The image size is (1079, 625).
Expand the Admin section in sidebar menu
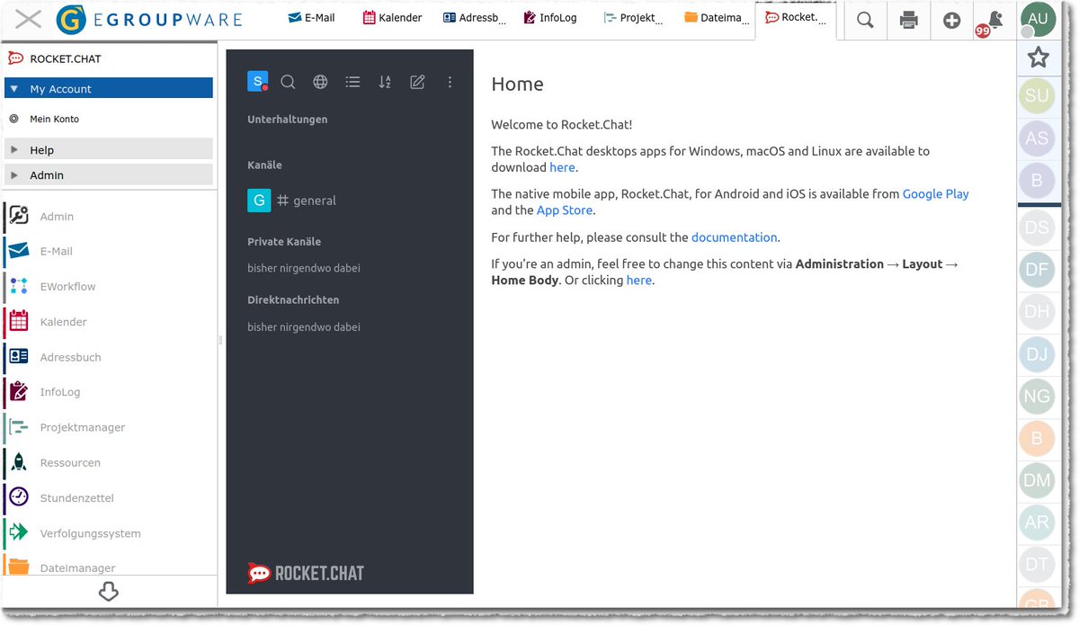click(x=109, y=174)
